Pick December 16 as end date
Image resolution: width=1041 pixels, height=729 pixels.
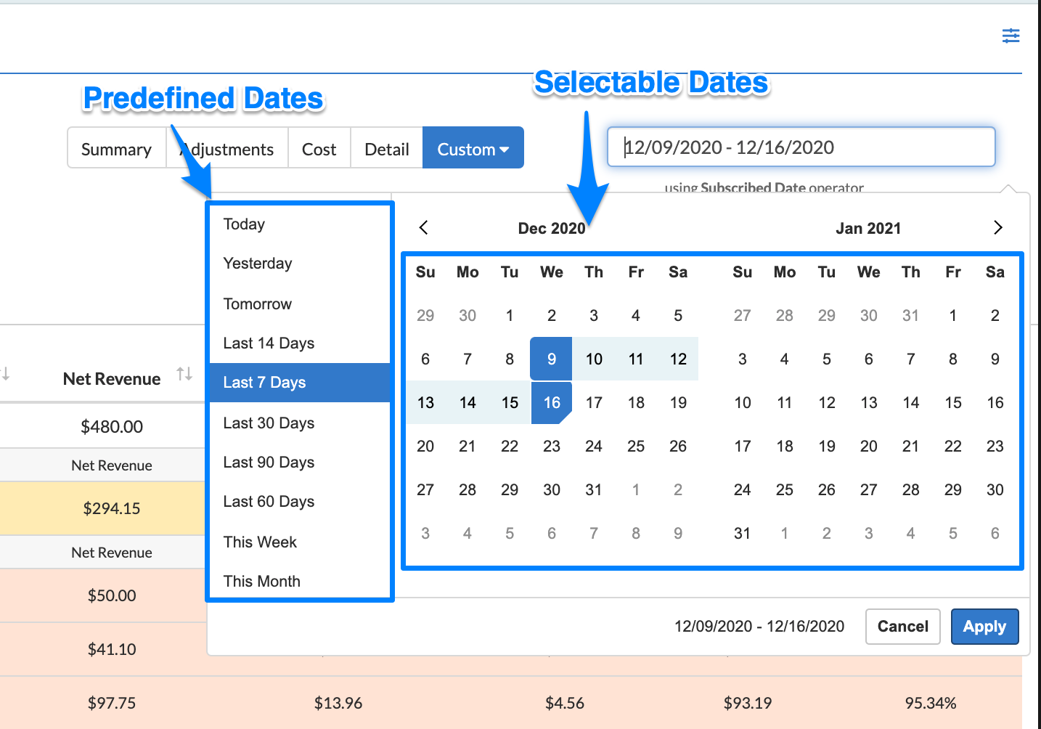(x=551, y=402)
